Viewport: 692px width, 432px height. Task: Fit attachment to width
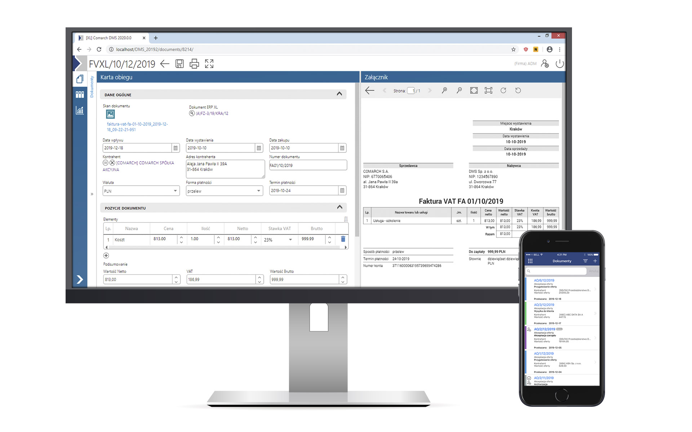click(488, 90)
